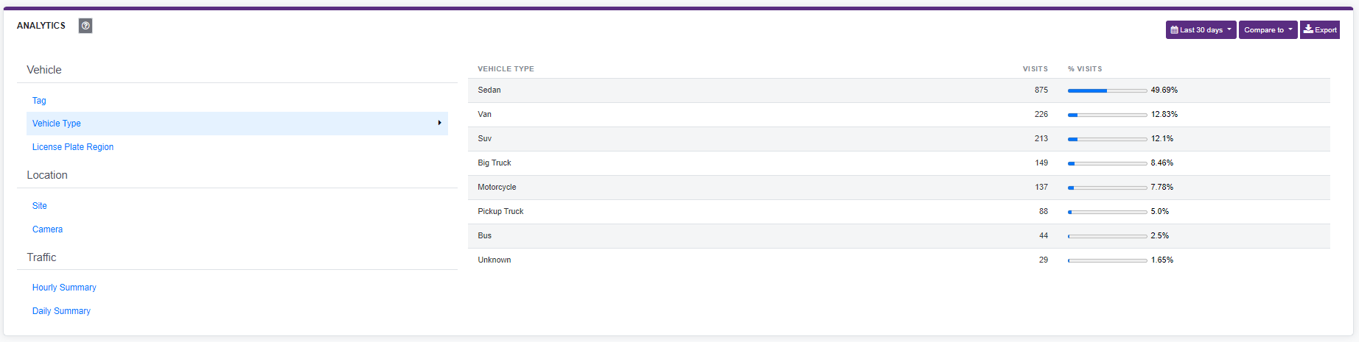View the Daily Summary report

(x=61, y=311)
